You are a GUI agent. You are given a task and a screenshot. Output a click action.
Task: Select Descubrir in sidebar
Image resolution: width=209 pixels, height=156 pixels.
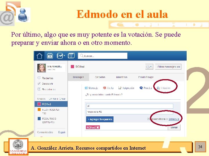(x=47, y=84)
